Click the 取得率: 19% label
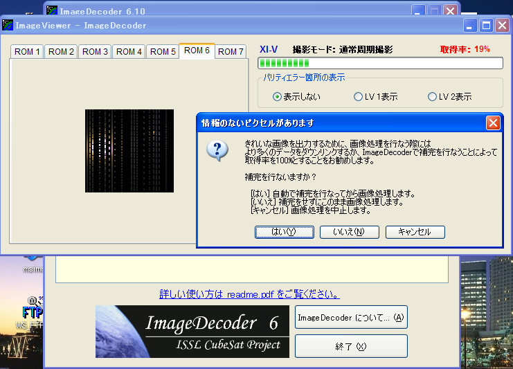 pos(465,49)
